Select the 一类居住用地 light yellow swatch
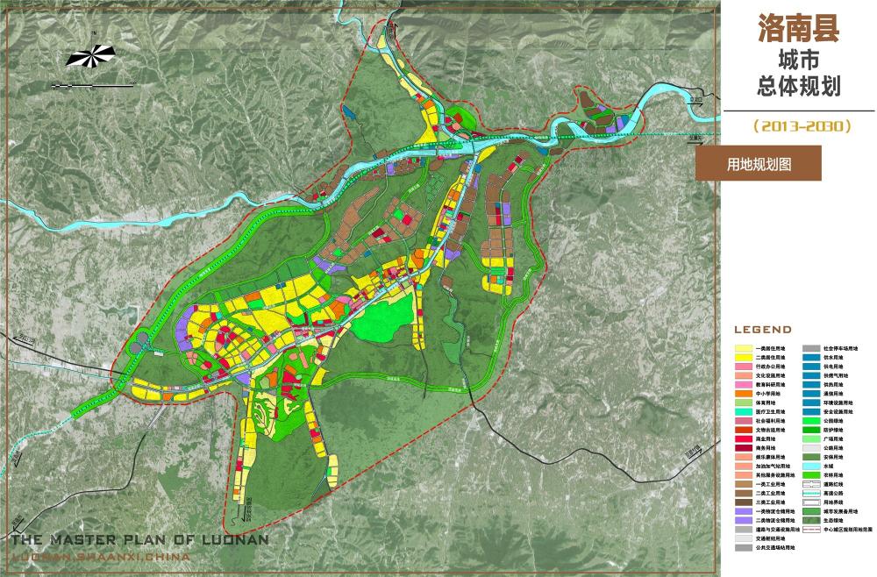Image resolution: width=877 pixels, height=577 pixels. coord(745,348)
